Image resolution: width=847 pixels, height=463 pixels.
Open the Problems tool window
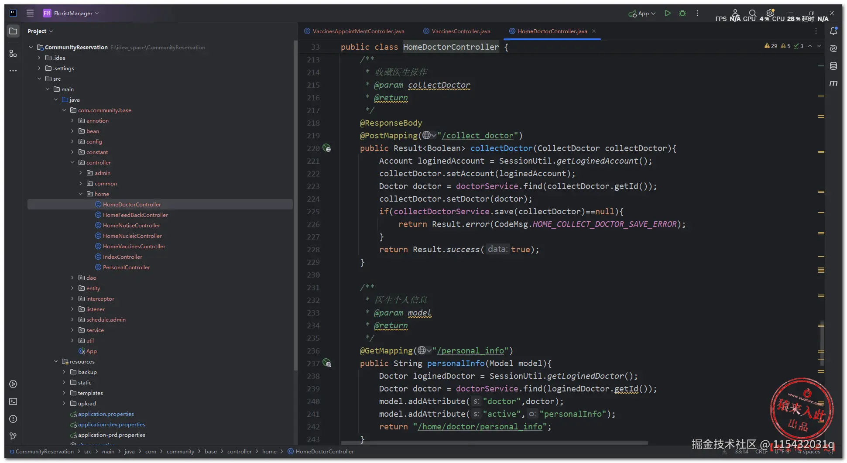[x=13, y=419]
